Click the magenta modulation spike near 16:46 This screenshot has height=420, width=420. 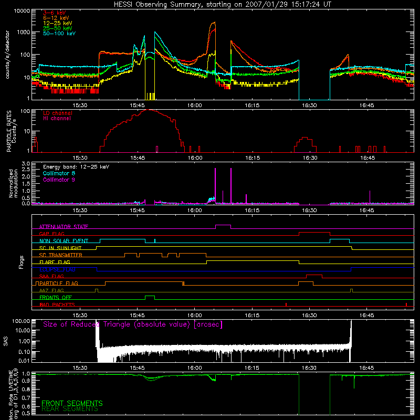click(370, 197)
